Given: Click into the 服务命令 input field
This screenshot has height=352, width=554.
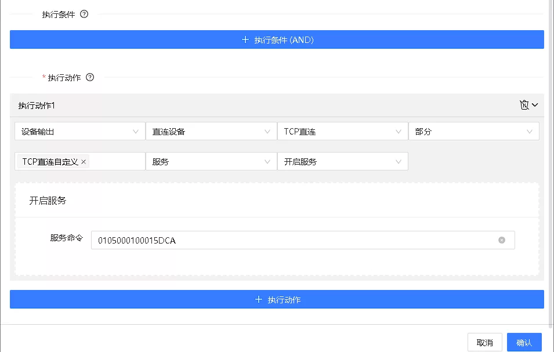Looking at the screenshot, I should (x=290, y=240).
